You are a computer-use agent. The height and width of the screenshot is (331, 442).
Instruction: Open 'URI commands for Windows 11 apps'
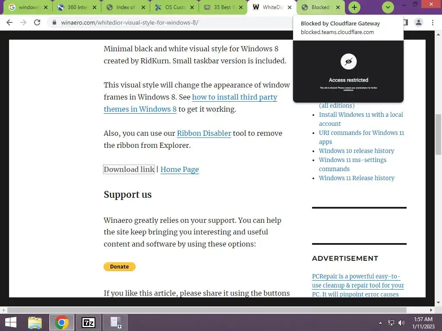pyautogui.click(x=361, y=137)
